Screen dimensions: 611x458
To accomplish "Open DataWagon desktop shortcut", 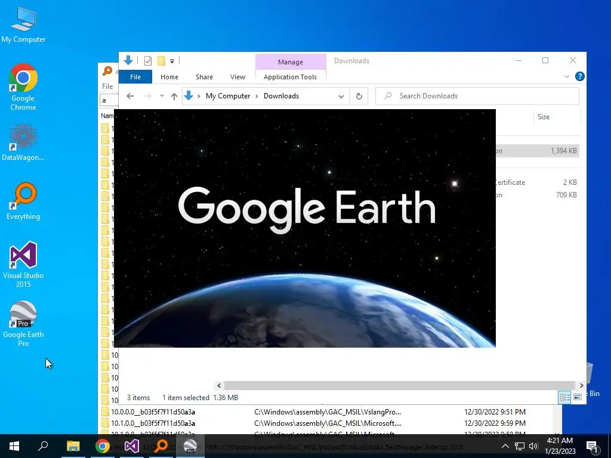I will pos(23,142).
